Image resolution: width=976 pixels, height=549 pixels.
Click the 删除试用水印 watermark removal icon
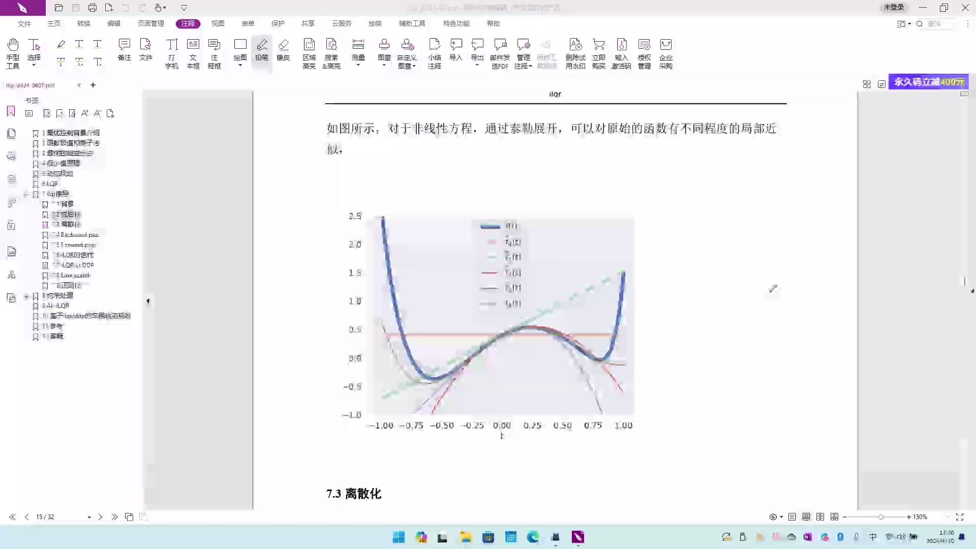tap(575, 52)
